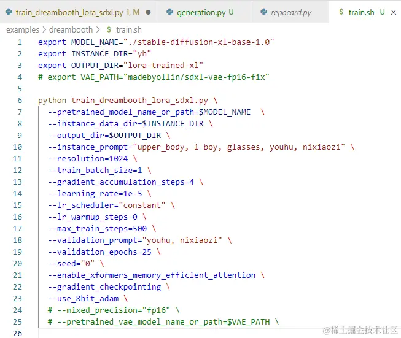Click '--validation_epochs=25' argument
The height and width of the screenshot is (338, 401).
click(x=99, y=252)
